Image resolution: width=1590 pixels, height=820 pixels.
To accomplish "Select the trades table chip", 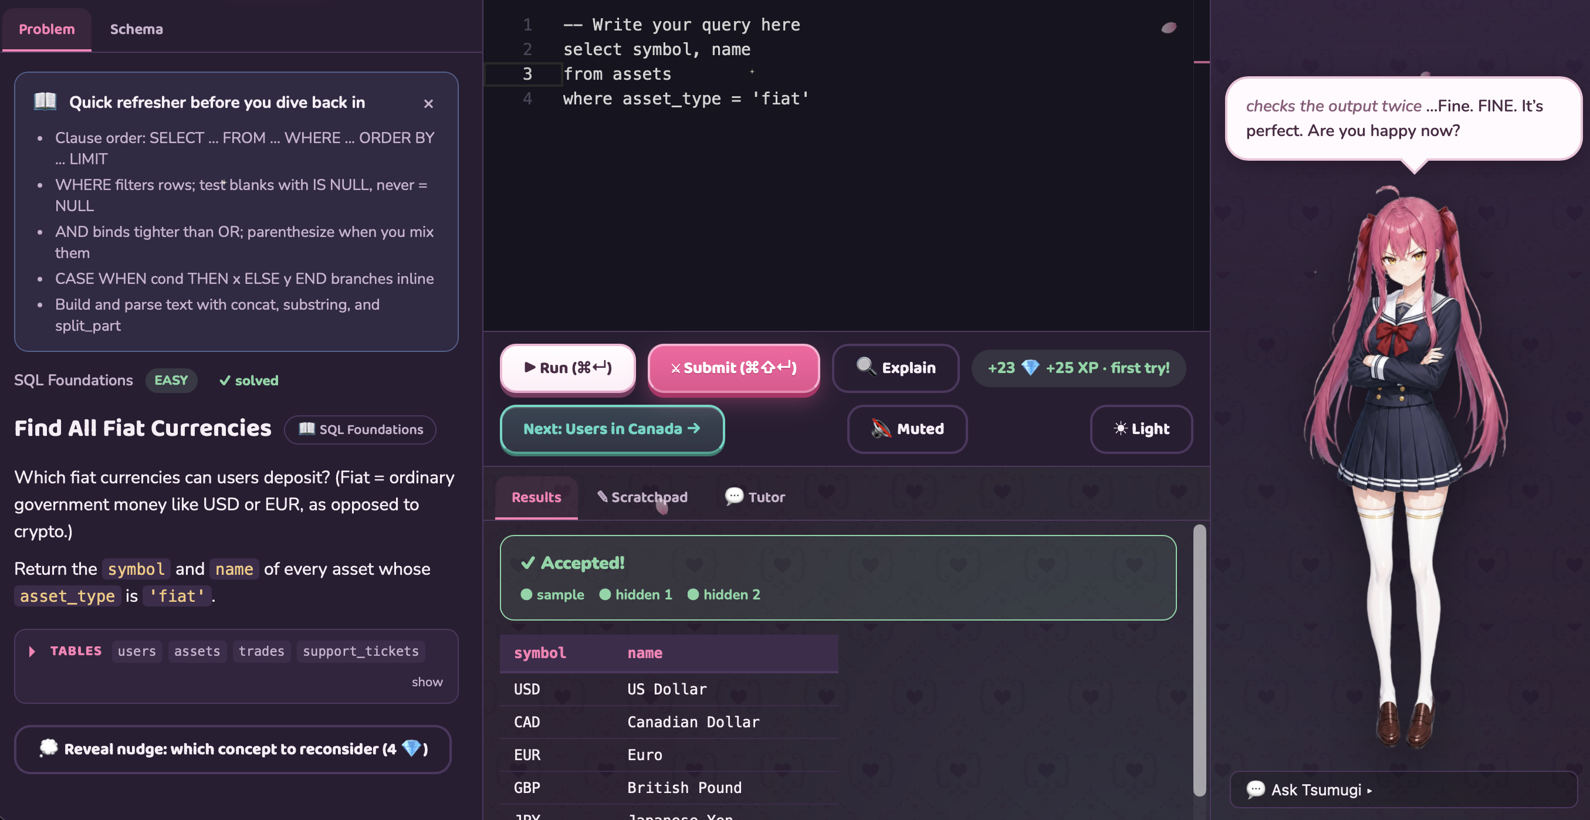I will [x=262, y=651].
